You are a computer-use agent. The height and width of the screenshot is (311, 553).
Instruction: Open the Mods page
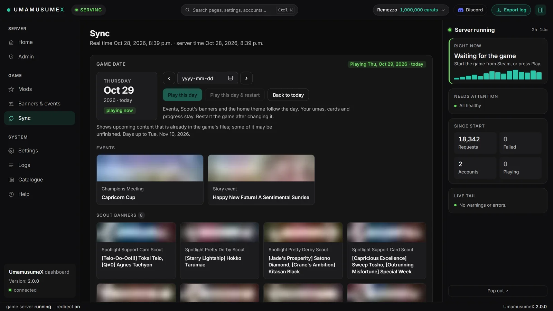pyautogui.click(x=39, y=89)
